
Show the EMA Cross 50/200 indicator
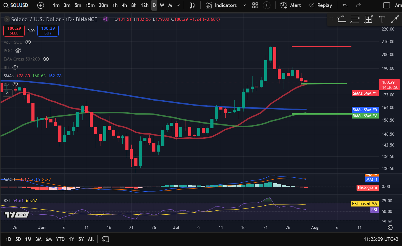pos(46,59)
